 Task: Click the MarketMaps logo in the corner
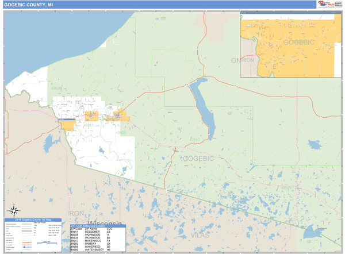328,4
